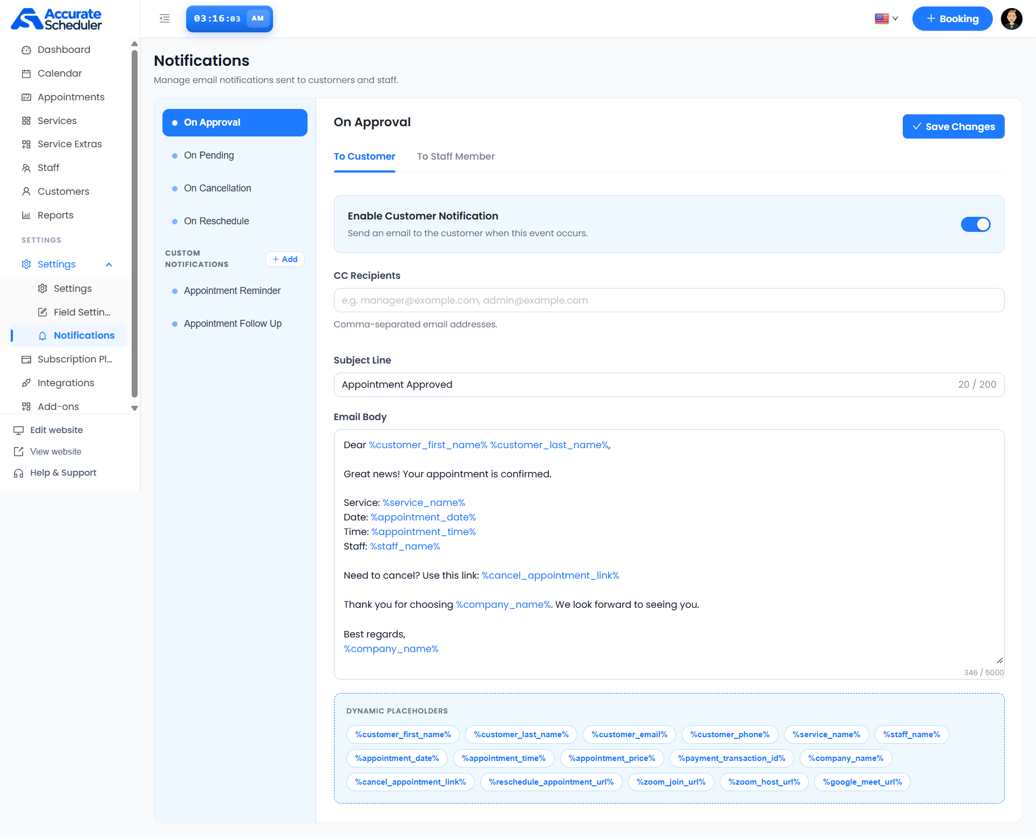Image resolution: width=1036 pixels, height=837 pixels.
Task: Open the Dashboard icon in sidebar
Action: [26, 50]
